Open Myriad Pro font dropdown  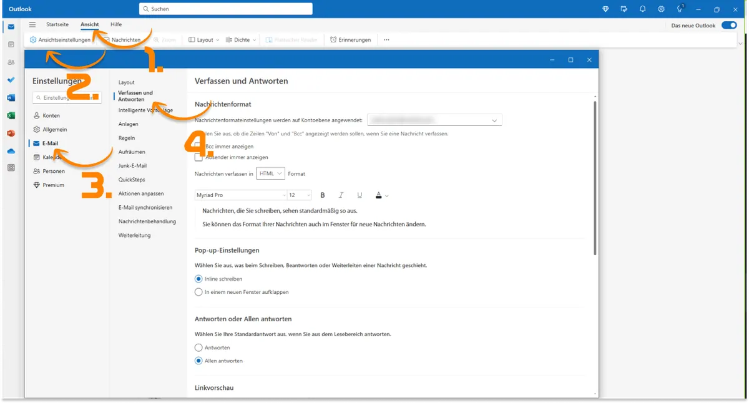[241, 195]
